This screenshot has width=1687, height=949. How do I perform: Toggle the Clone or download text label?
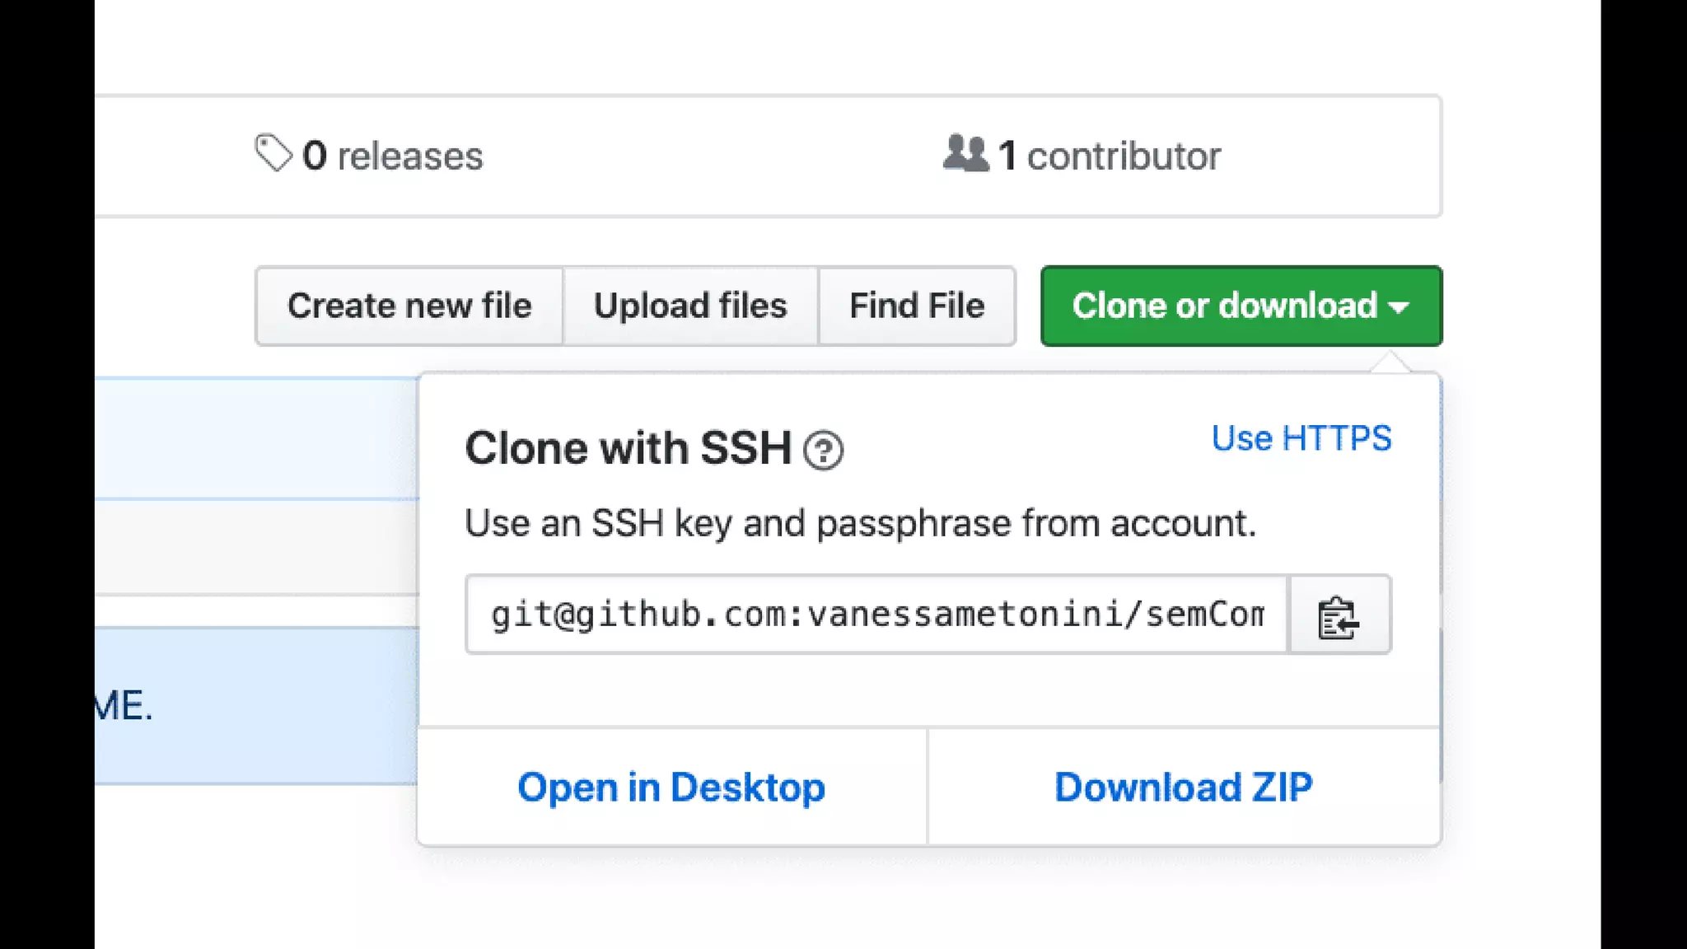click(x=1224, y=306)
